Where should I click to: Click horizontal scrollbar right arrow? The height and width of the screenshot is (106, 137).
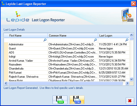click(x=127, y=83)
